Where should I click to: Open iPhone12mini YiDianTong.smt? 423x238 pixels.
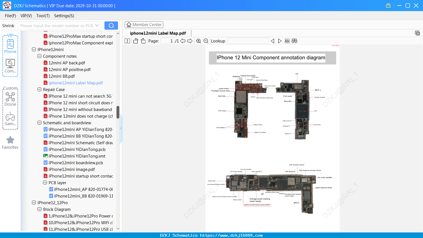(x=74, y=156)
